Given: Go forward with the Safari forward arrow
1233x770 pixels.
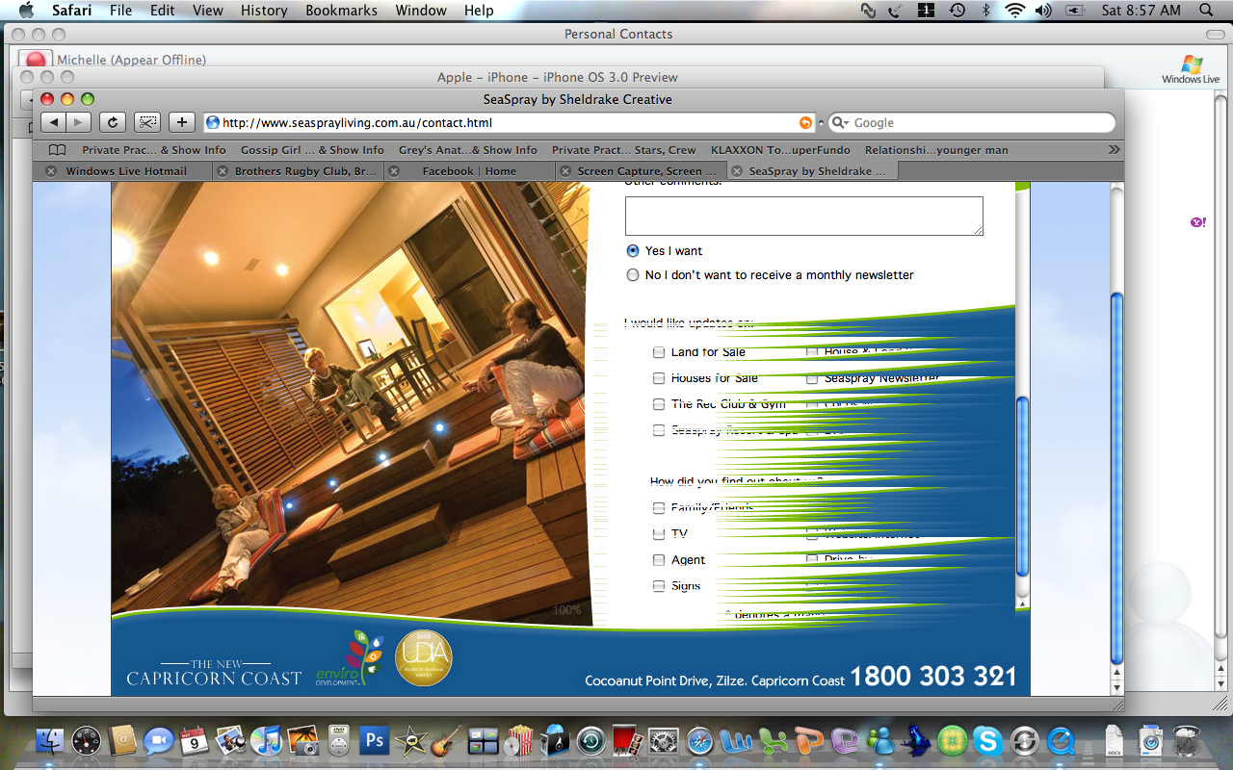Looking at the screenshot, I should coord(79,122).
